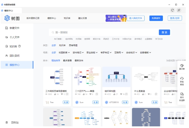Open the 什么是复盘 template thumbnail

pos(146,77)
